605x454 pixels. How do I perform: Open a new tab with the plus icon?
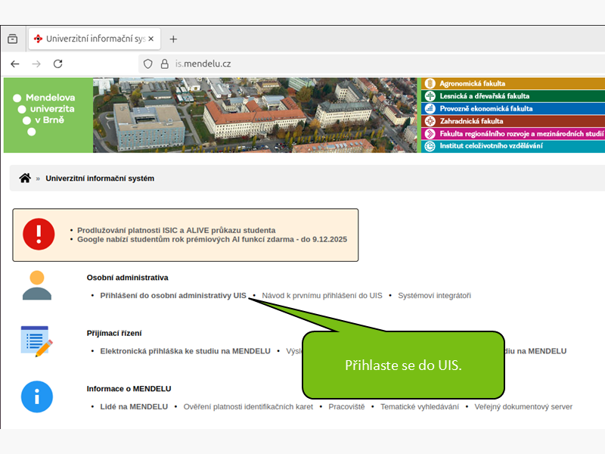click(x=173, y=39)
